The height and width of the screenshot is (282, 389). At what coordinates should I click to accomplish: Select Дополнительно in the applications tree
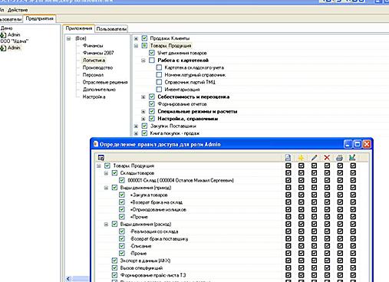pyautogui.click(x=99, y=90)
